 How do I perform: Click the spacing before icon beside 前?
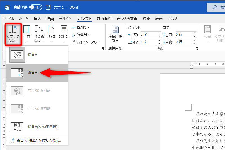(x=166, y=35)
